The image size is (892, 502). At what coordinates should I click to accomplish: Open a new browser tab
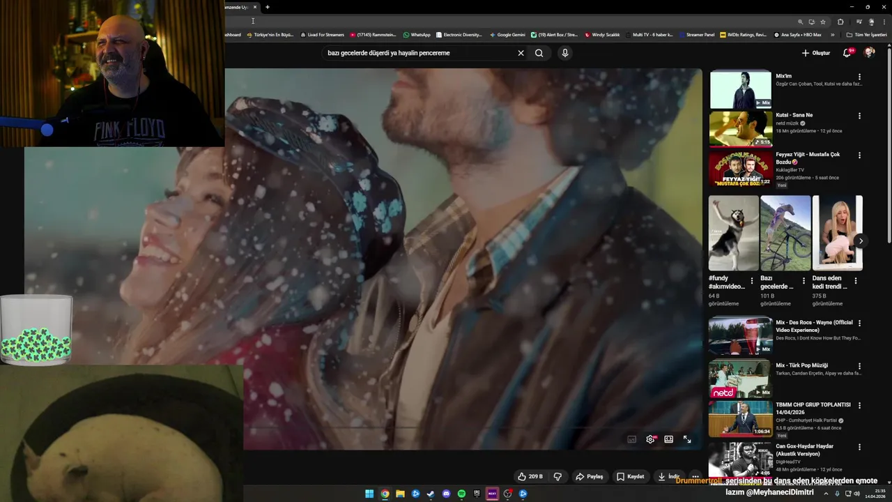coord(268,7)
